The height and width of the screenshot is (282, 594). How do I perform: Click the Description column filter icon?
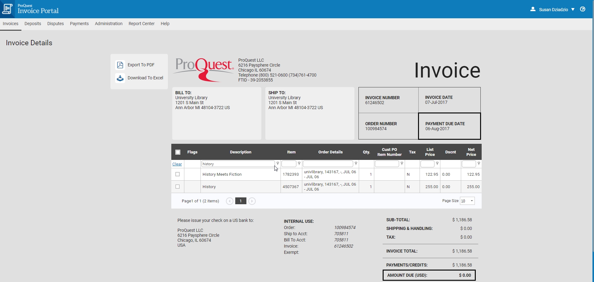pos(278,163)
